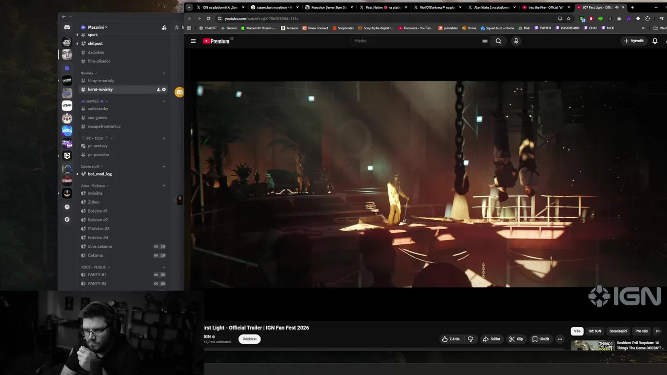Collapse the PC + TECH category
This screenshot has height=375, width=667.
pyautogui.click(x=97, y=138)
